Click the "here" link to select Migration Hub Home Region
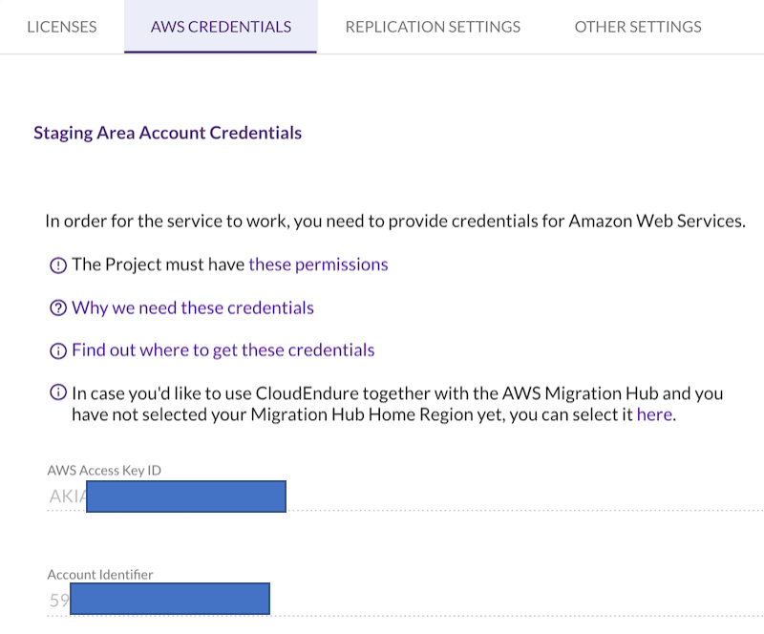This screenshot has height=634, width=764. click(x=654, y=414)
